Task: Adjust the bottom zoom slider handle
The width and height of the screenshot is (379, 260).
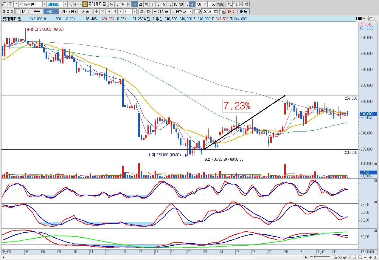Action: pos(314,257)
